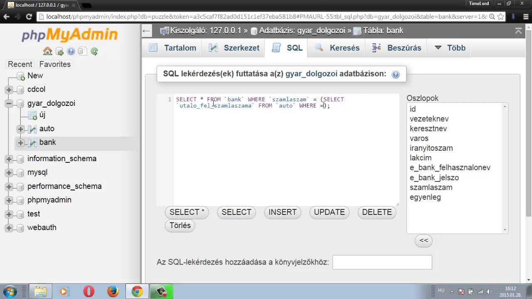The height and width of the screenshot is (299, 532).
Task: Open Windows Explorer folder on taskbar
Action: coord(40,292)
